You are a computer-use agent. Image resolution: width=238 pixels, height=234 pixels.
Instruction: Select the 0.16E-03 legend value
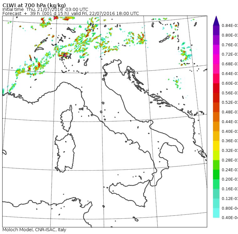click(x=230, y=189)
